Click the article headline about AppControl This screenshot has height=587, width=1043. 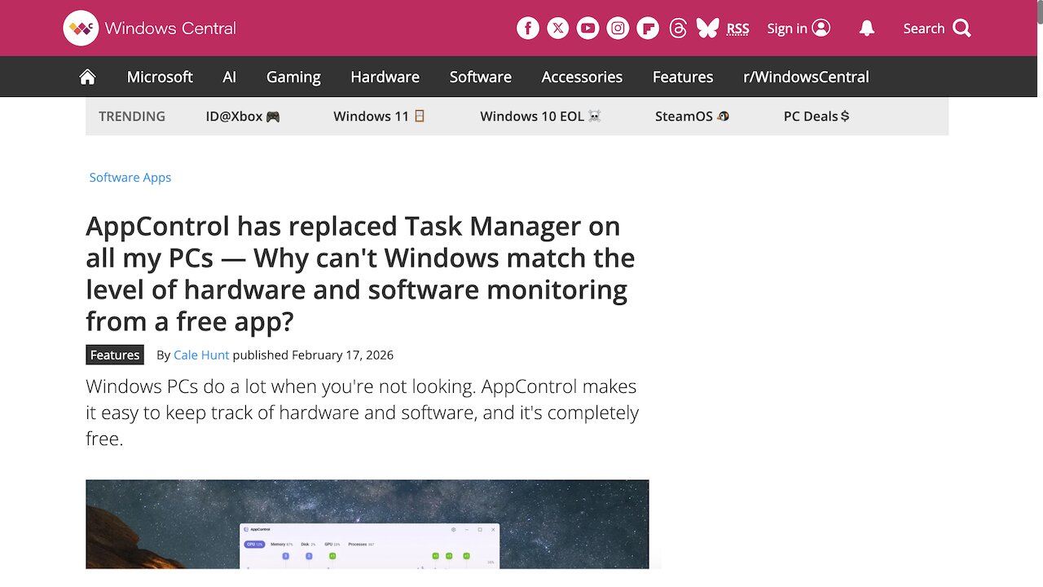360,274
